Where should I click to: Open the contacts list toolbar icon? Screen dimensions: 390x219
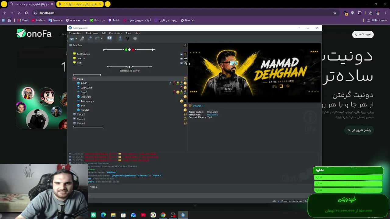click(x=120, y=39)
